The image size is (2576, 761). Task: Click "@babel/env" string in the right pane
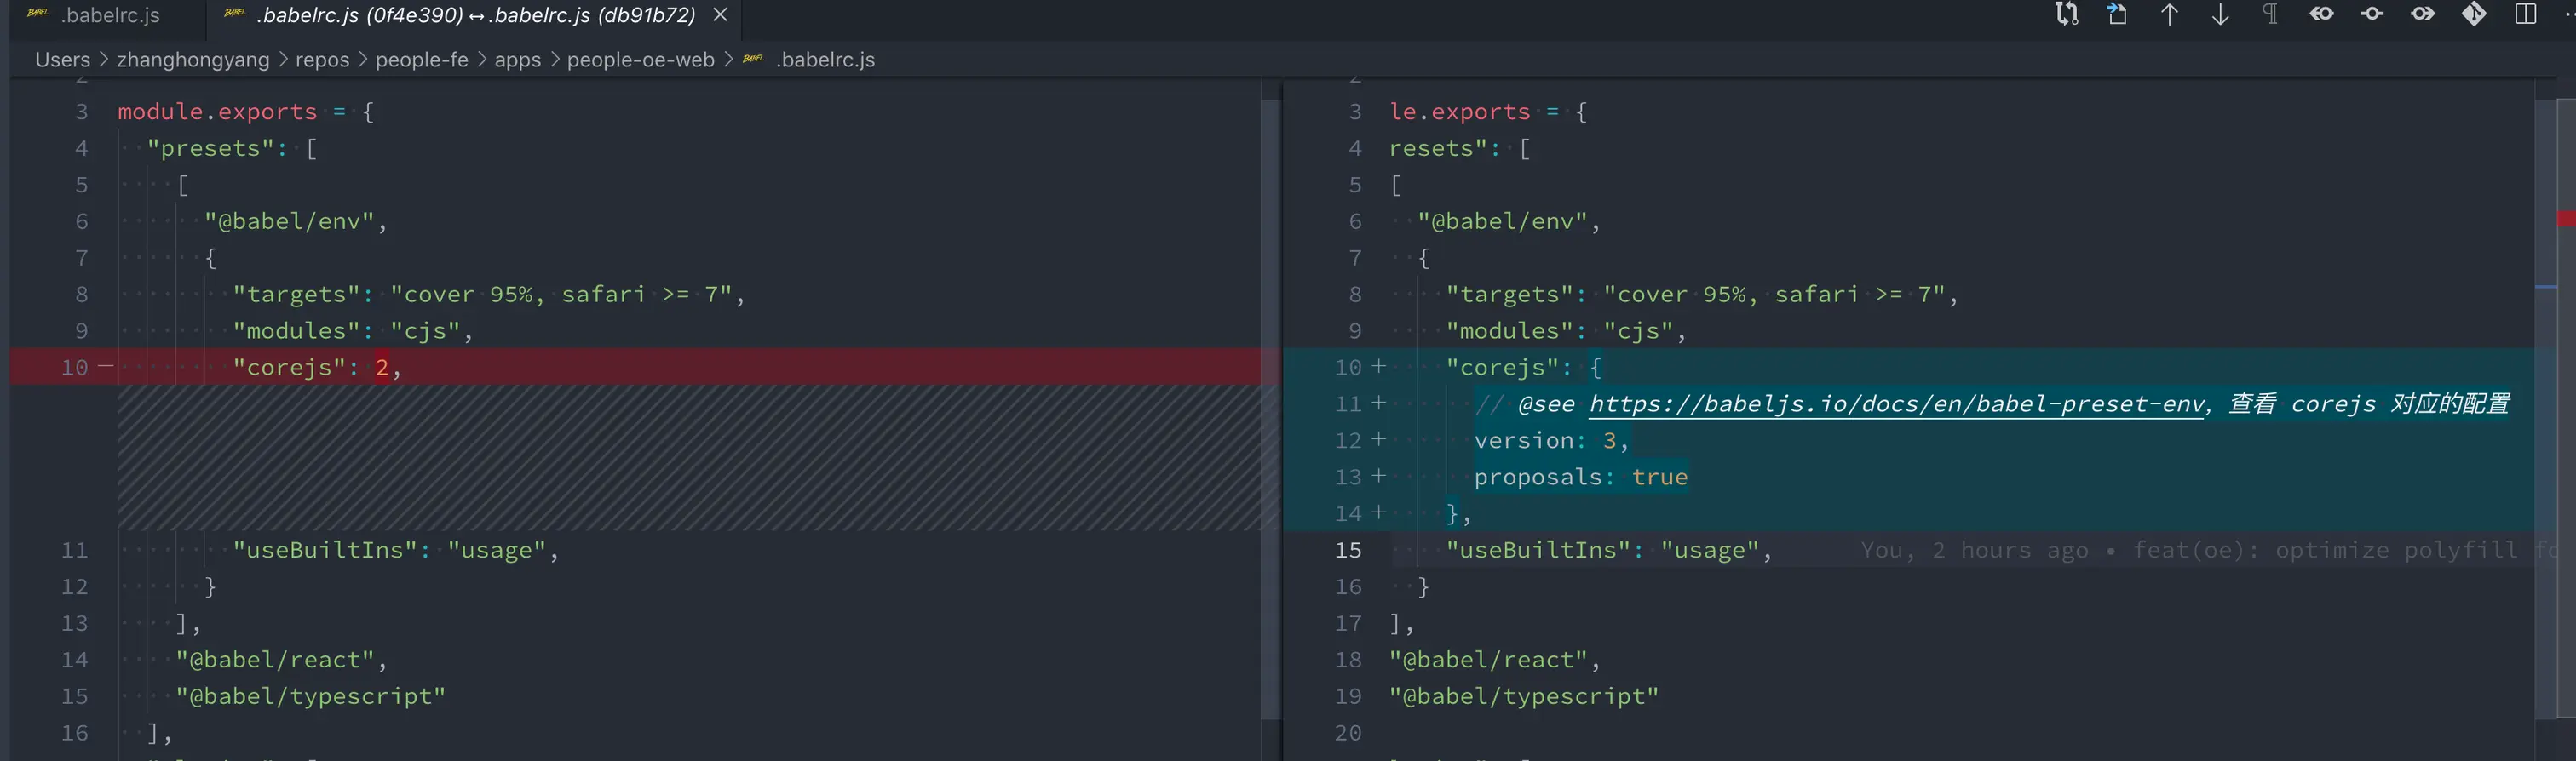point(1502,221)
